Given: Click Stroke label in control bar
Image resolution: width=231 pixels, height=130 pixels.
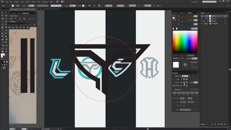Looking at the screenshot, I should pos(24,6).
